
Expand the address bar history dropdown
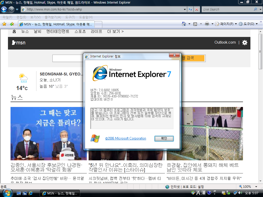pyautogui.click(x=185, y=9)
